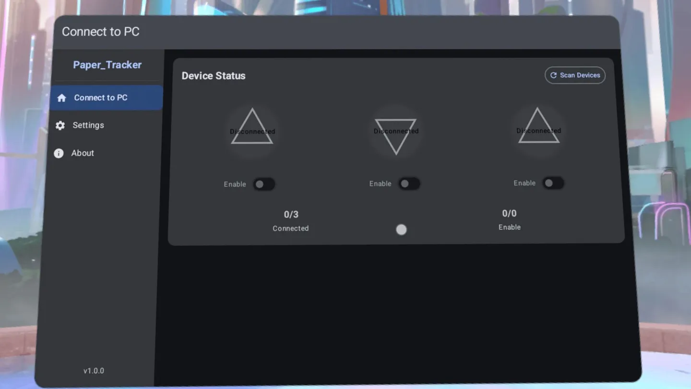The image size is (691, 389).
Task: Select the left upward triangle device icon
Action: (x=252, y=127)
